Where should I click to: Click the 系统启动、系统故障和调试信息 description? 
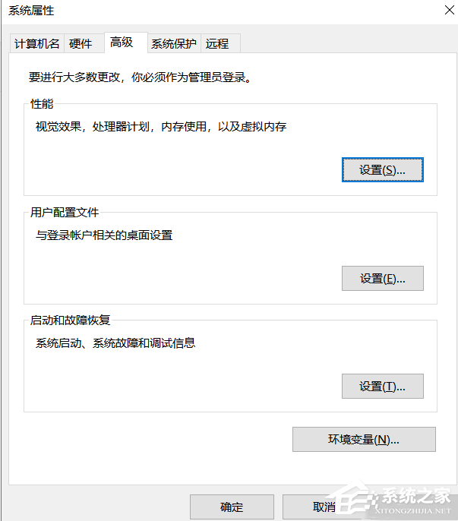(115, 343)
